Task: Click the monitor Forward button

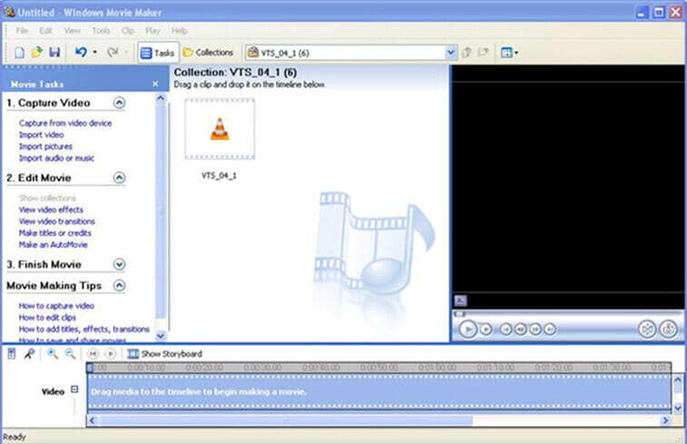Action: pyautogui.click(x=550, y=330)
